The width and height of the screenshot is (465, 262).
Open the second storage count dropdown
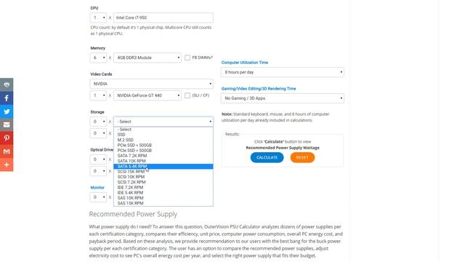[x=98, y=133]
